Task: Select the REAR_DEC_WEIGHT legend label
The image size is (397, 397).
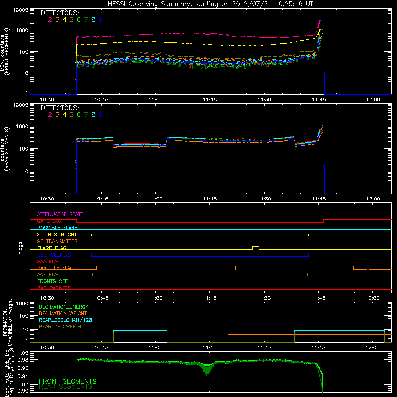Action: [x=61, y=327]
